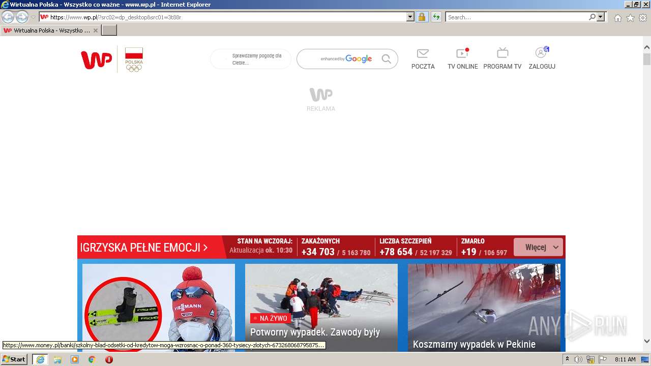
Task: Show hidden system tray icons
Action: pyautogui.click(x=568, y=359)
